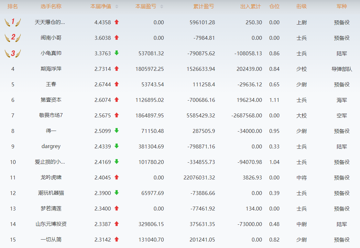This screenshot has width=360, height=248.
Task: Open player 敬畏市场7 profile
Action: 51,115
